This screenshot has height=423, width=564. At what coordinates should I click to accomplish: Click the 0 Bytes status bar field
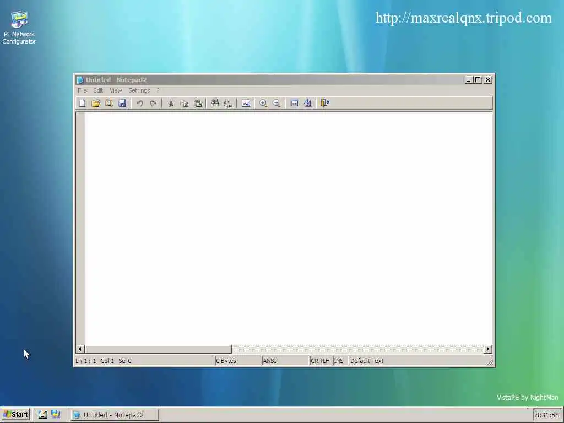coord(237,361)
